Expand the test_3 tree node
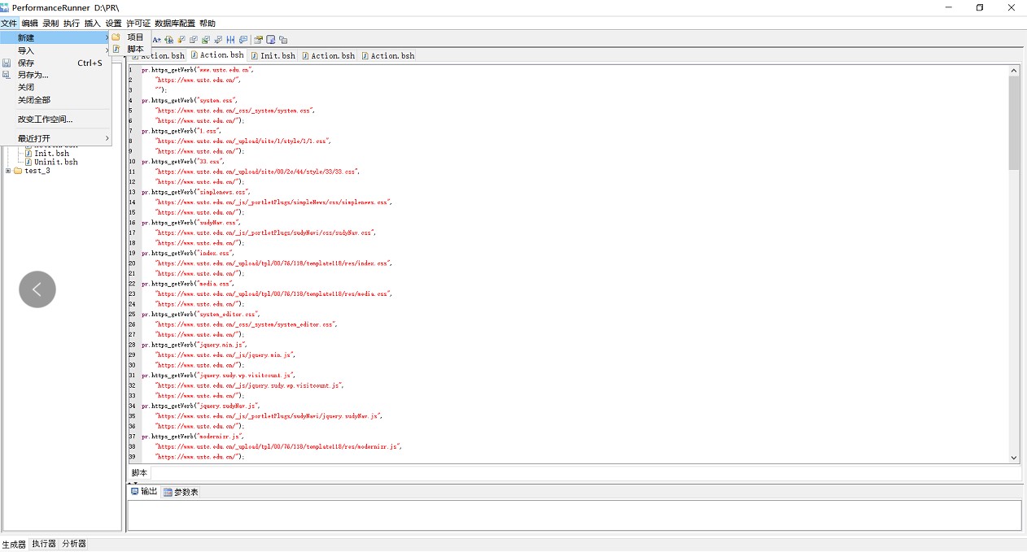1027x552 pixels. (8, 171)
